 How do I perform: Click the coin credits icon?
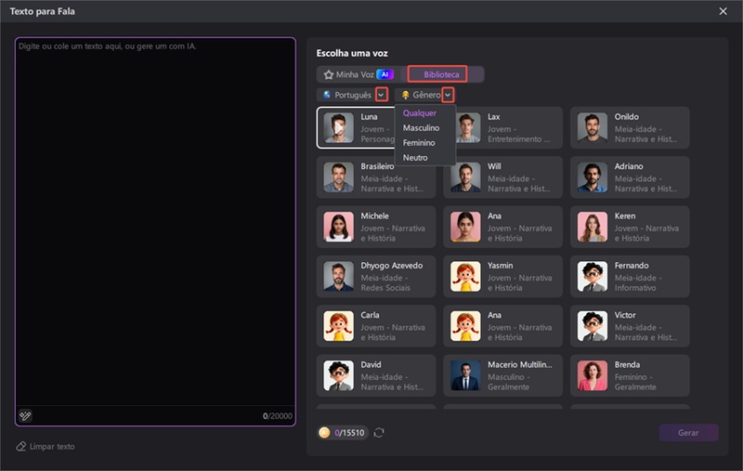pyautogui.click(x=324, y=433)
